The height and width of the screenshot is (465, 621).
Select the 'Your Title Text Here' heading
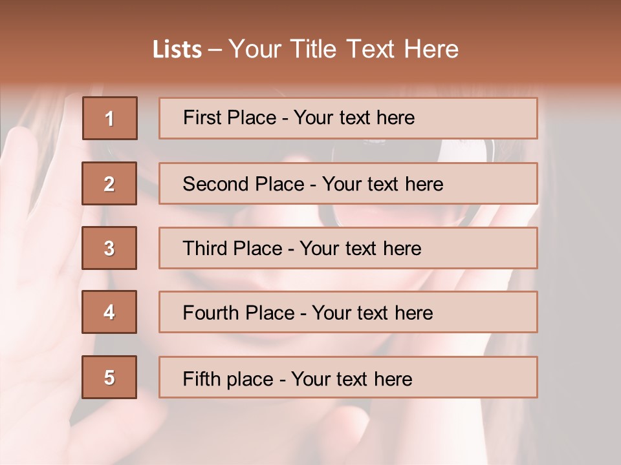[x=343, y=49]
